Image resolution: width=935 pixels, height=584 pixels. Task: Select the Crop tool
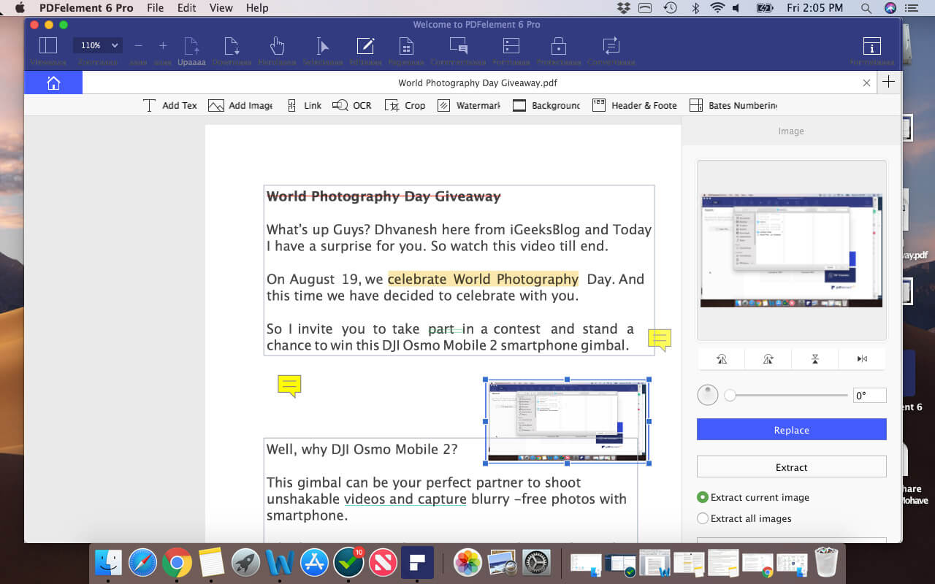[x=405, y=105]
